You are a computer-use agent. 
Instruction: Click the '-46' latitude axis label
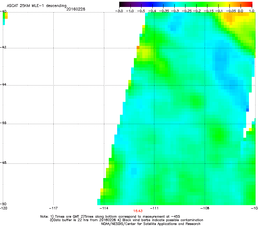pyautogui.click(x=3, y=123)
